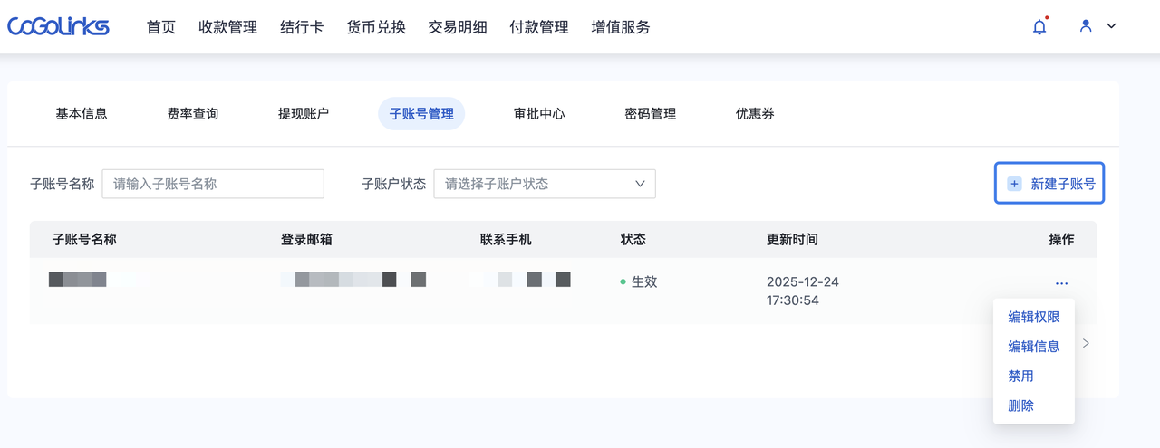Viewport: 1160px width, 448px height.
Task: Open 货币兑换 in top navigation
Action: 376,27
